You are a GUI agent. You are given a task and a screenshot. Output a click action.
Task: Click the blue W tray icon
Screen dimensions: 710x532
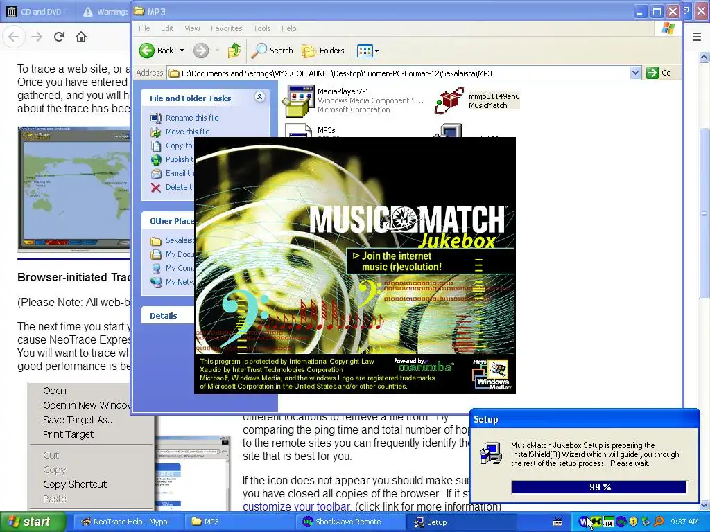coord(583,522)
